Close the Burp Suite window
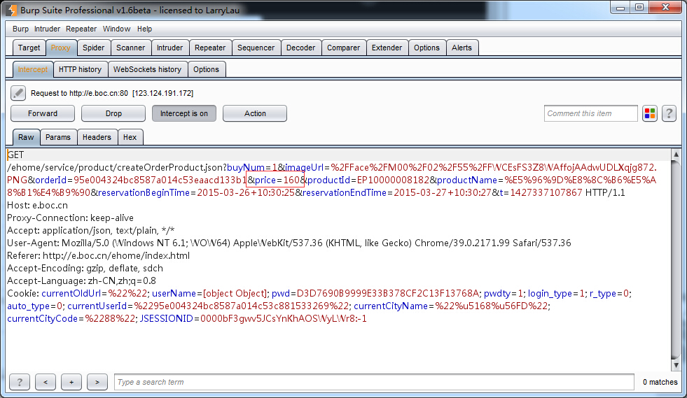The height and width of the screenshot is (398, 687). (665, 8)
